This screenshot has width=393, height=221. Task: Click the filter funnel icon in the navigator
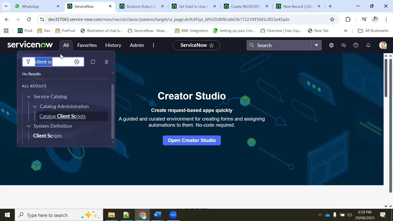point(28,62)
